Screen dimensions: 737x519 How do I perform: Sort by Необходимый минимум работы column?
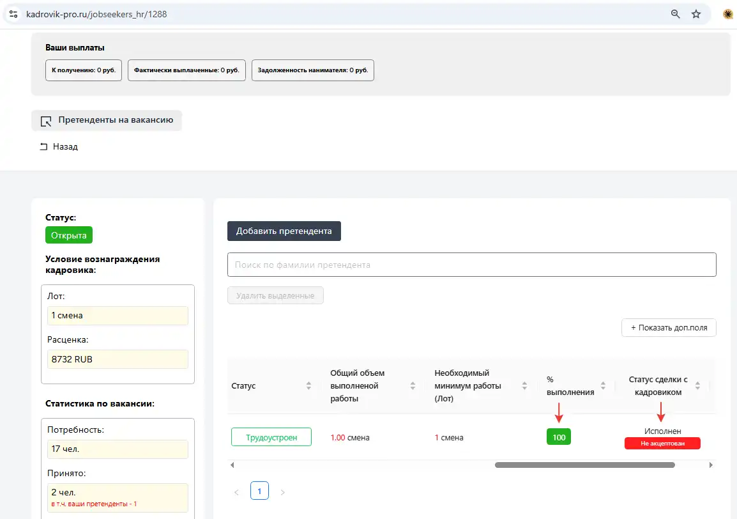coord(524,386)
